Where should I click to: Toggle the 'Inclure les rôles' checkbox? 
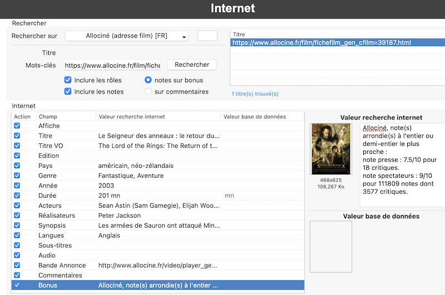[68, 80]
